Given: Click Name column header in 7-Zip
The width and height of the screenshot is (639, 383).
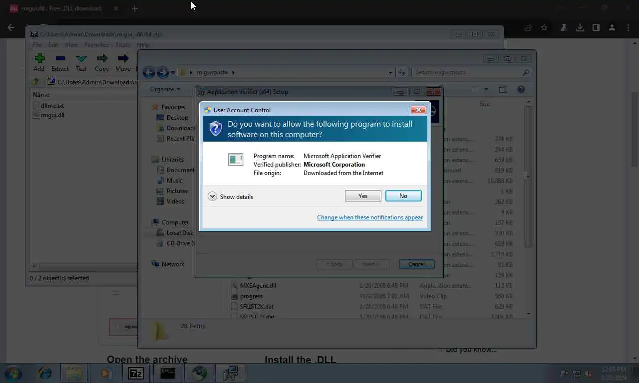Looking at the screenshot, I should tap(41, 95).
